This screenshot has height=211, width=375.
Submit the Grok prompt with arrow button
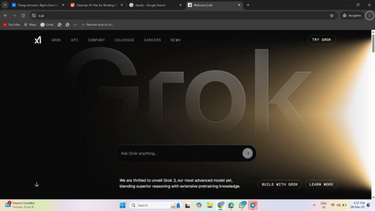click(247, 153)
